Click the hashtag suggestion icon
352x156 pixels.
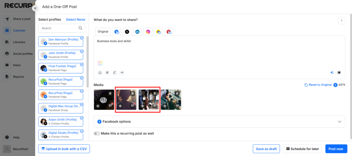click(107, 73)
